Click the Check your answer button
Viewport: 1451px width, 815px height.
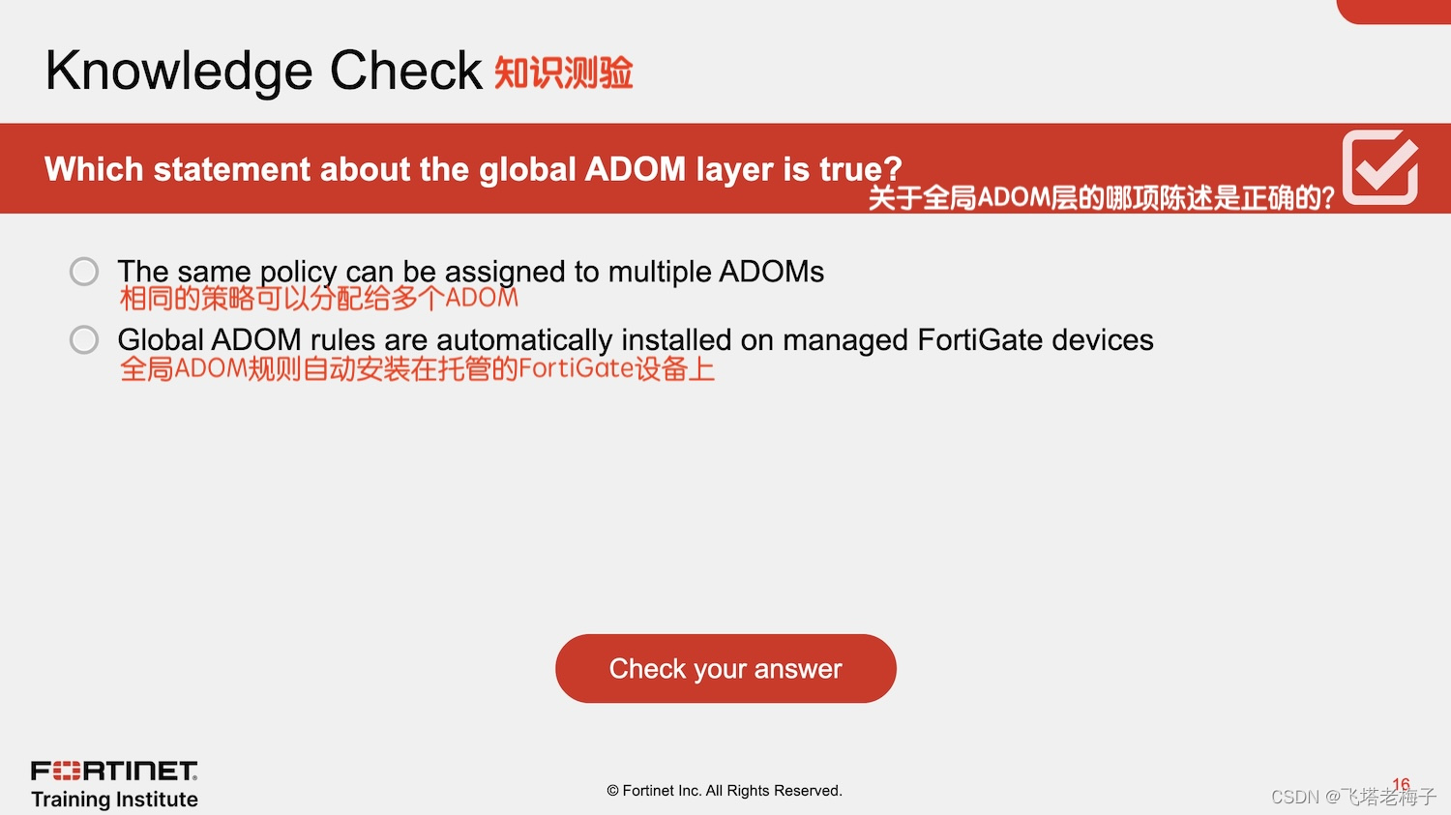coord(725,668)
